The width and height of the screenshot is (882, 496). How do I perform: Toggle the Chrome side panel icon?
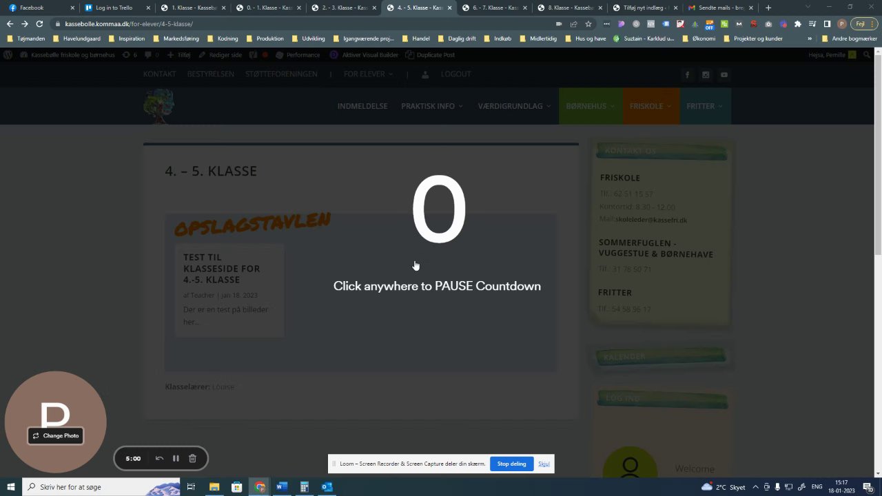[827, 24]
